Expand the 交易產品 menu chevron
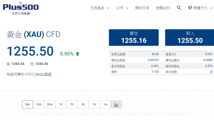Viewport: 214px width, 120px height. point(108,8)
